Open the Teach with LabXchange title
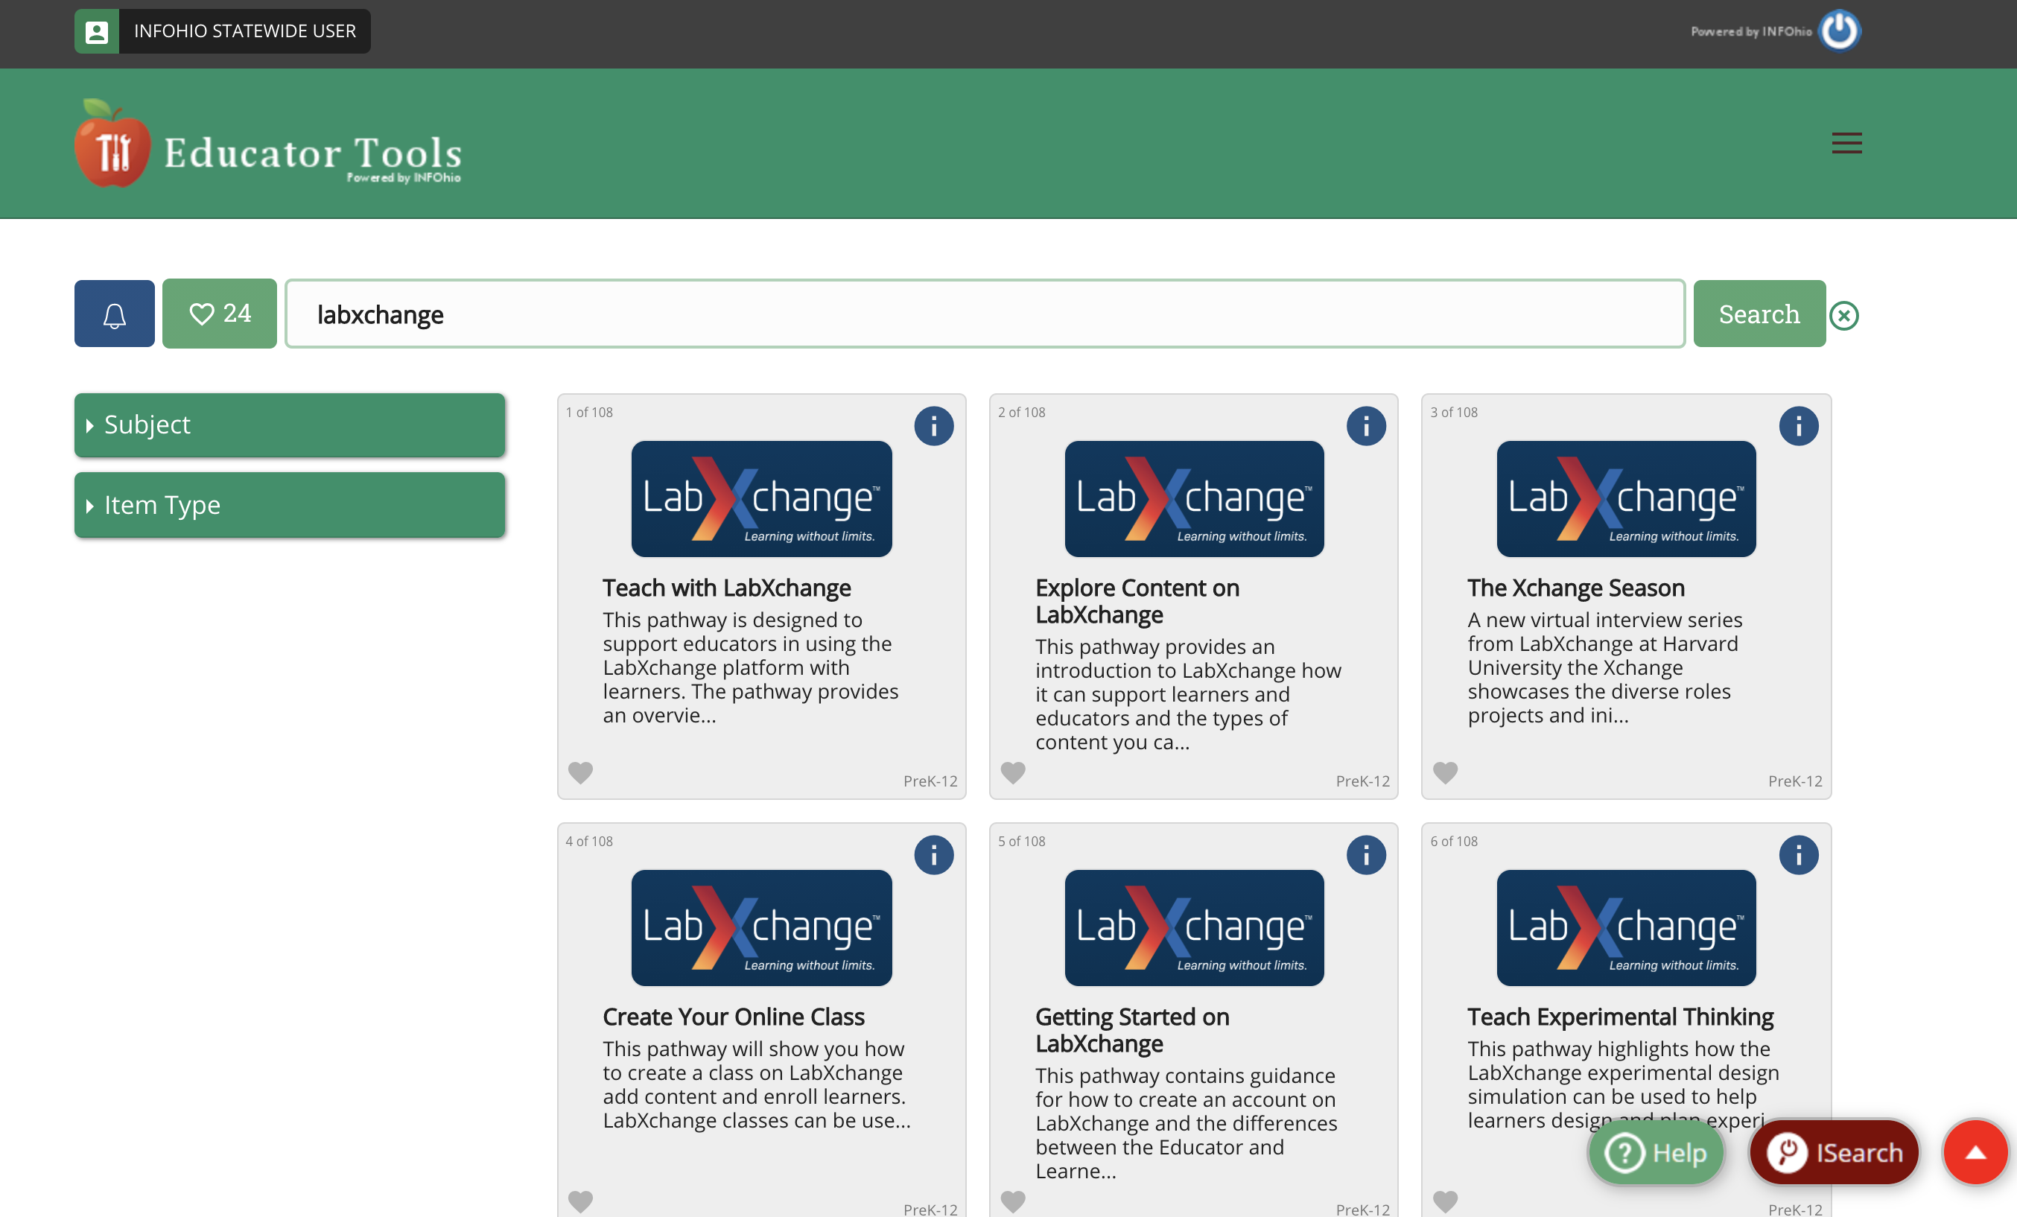This screenshot has width=2017, height=1217. click(x=726, y=588)
